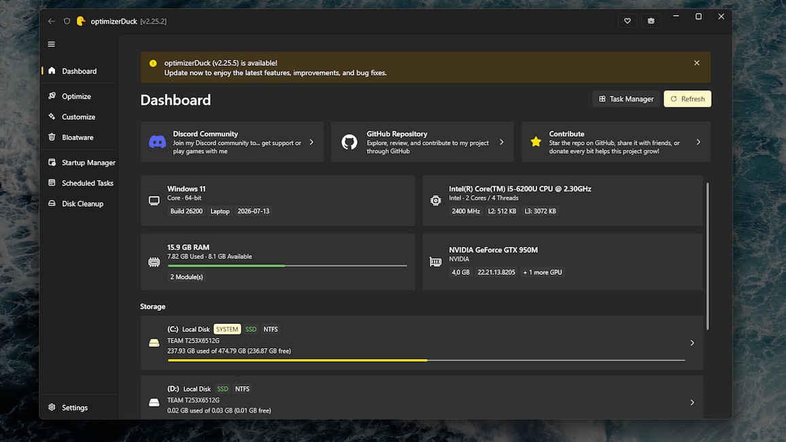Screen dimensions: 786x442
Task: Click Contribute card title
Action: point(566,134)
